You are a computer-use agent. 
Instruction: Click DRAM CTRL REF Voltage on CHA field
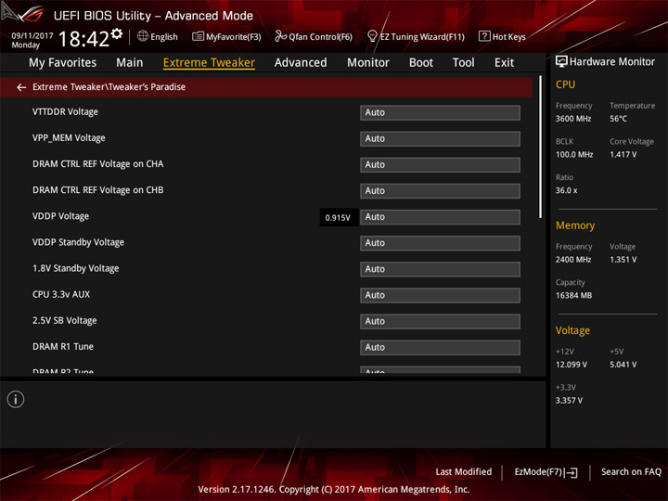click(440, 165)
